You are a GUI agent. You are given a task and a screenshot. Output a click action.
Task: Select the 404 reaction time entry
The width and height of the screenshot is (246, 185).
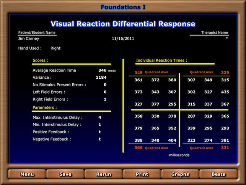coord(172,140)
